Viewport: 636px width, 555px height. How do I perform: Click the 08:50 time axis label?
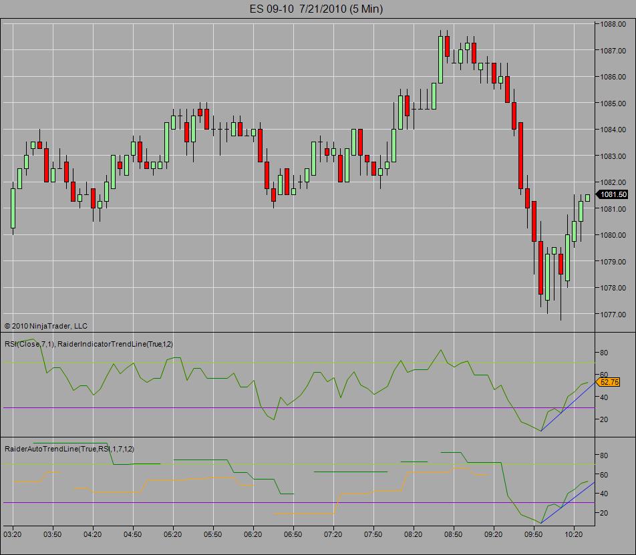pos(454,535)
